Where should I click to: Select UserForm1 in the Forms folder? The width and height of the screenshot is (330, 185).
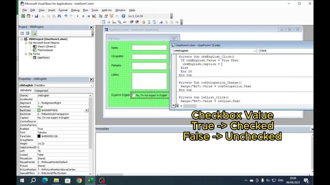(43, 58)
